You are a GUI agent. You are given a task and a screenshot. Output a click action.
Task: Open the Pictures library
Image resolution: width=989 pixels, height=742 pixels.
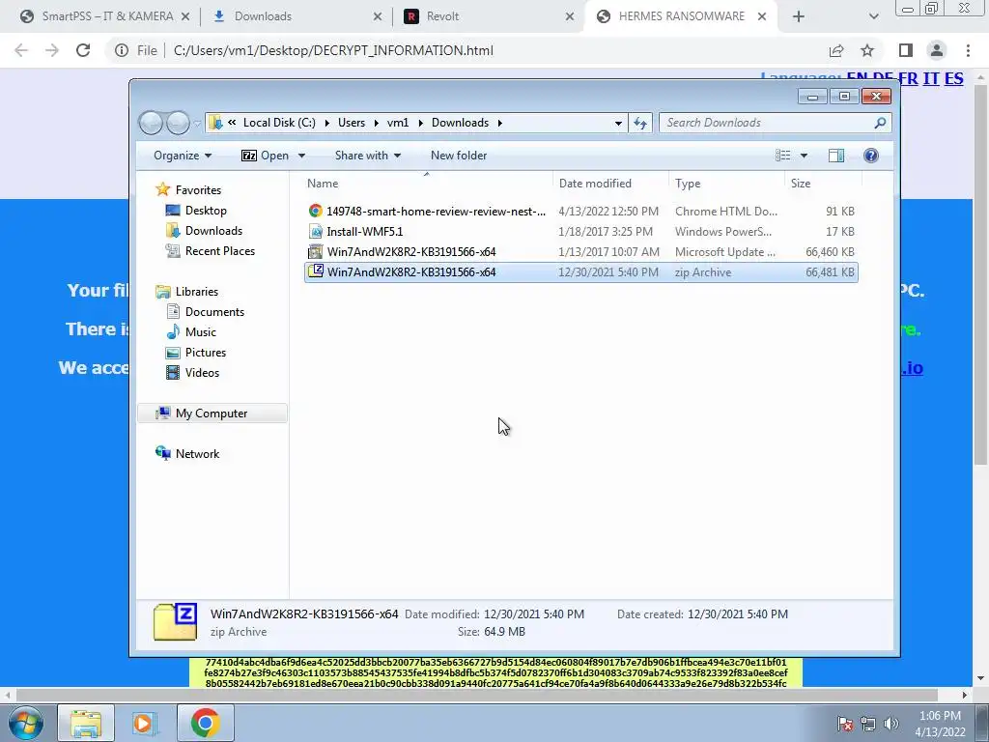click(206, 352)
